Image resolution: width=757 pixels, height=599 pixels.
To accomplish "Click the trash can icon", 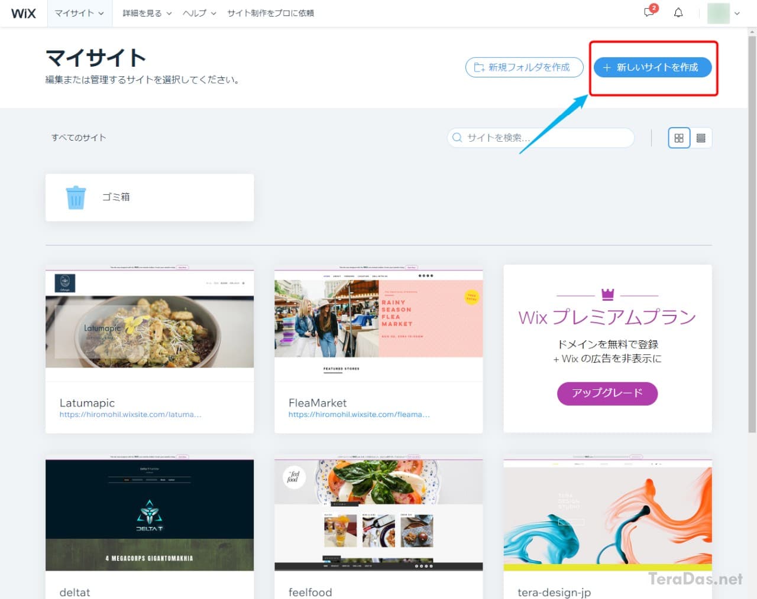I will pos(76,198).
